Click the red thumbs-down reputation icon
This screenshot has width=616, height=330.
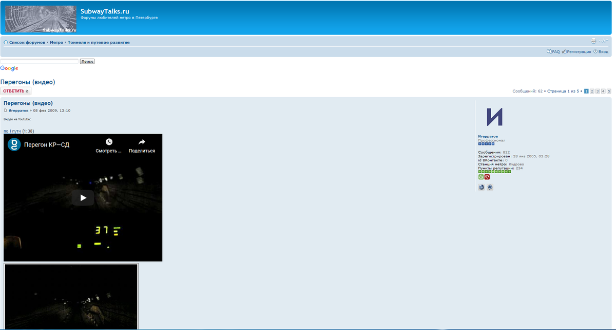(x=487, y=177)
